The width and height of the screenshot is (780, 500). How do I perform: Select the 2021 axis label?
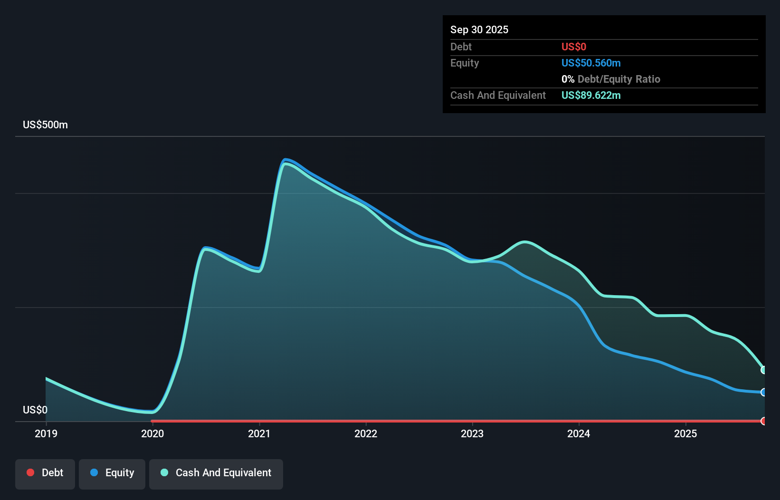[259, 433]
